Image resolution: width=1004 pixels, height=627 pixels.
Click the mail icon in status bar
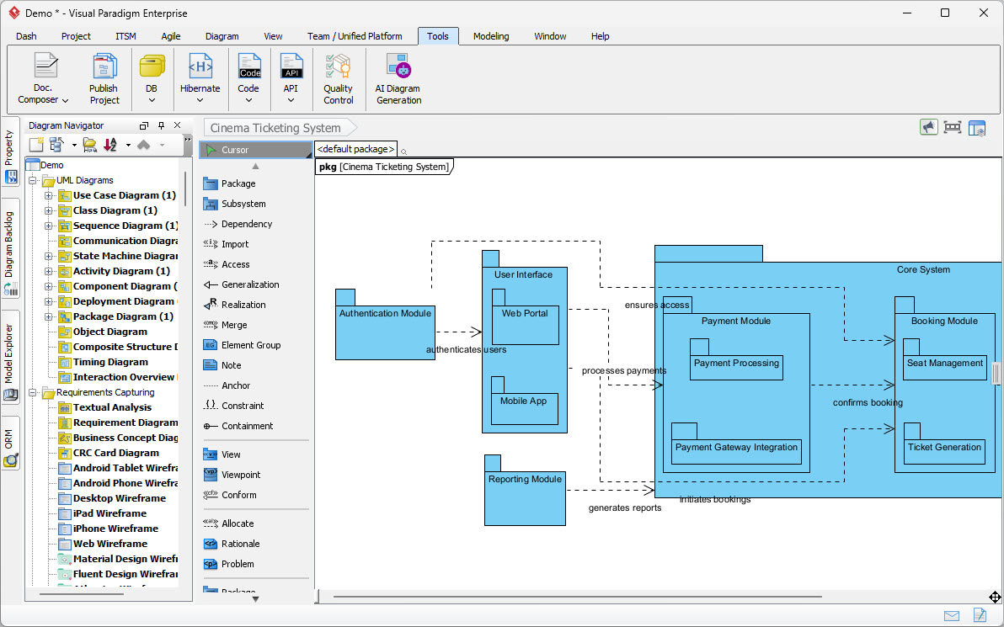[x=952, y=616]
